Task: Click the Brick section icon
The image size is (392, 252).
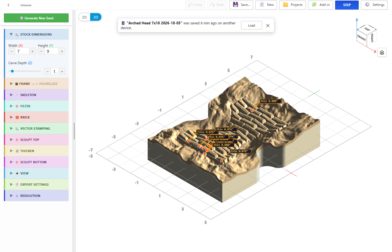Action: click(17, 117)
